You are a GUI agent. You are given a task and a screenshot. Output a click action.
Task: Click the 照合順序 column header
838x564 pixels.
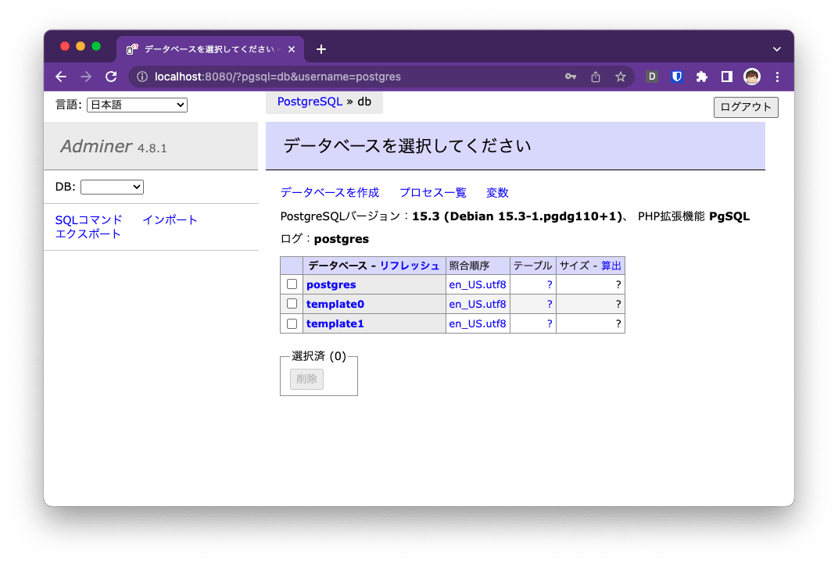pos(469,266)
